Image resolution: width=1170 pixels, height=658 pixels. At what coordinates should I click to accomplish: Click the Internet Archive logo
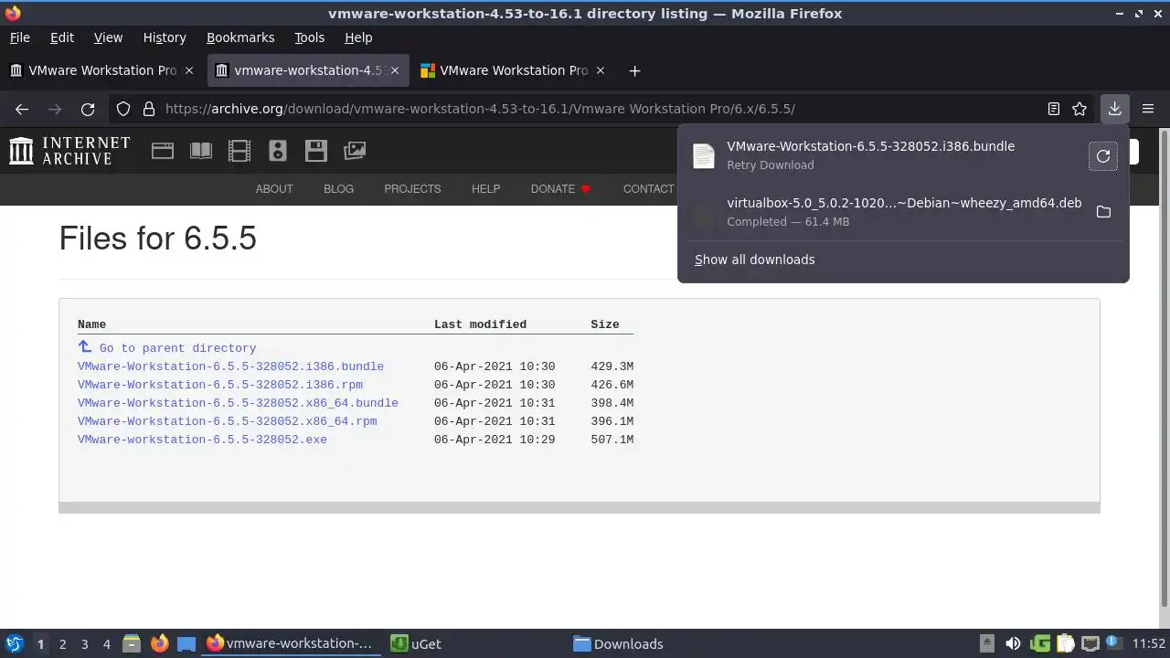[69, 151]
